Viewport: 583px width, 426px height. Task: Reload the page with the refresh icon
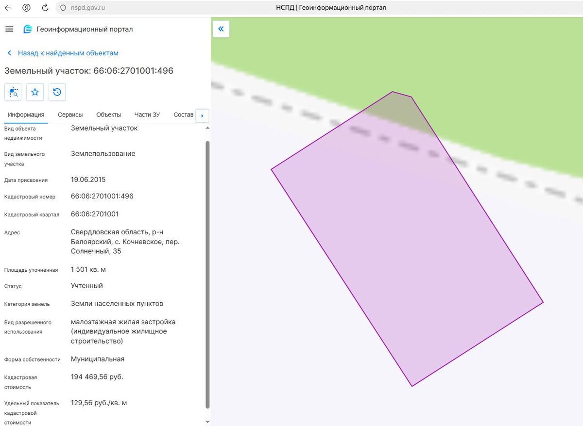[45, 8]
